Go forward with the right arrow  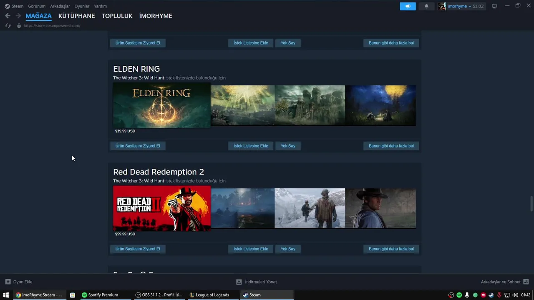18,16
